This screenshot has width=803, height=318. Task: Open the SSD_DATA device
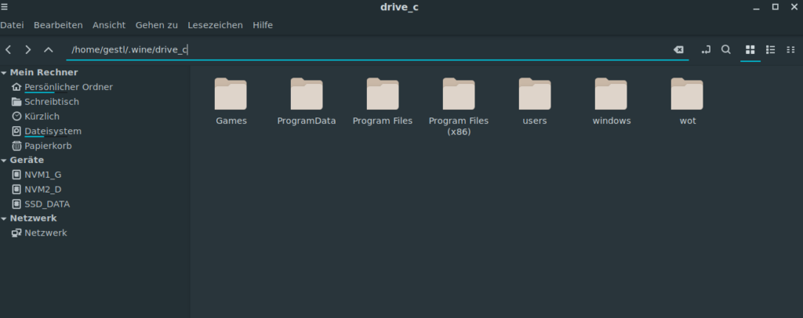pos(47,204)
